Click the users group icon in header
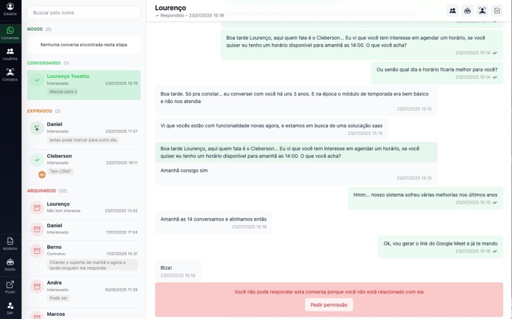Viewport: 512px width, 319px height. (452, 10)
